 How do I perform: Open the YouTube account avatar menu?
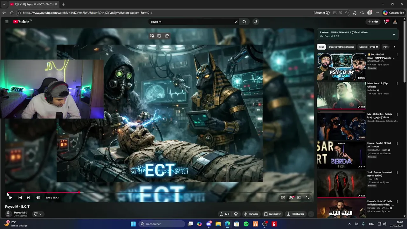click(x=395, y=22)
